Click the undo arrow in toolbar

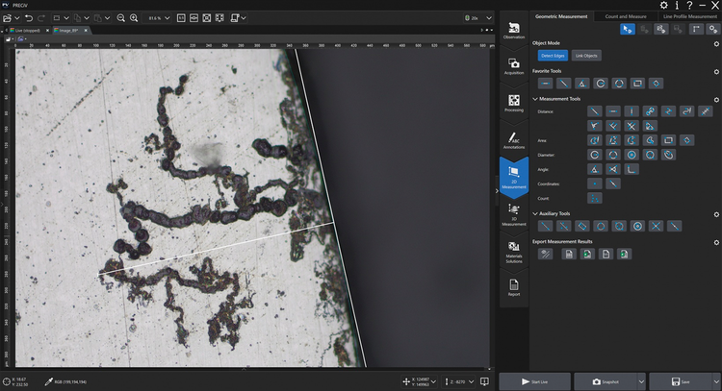(x=29, y=17)
